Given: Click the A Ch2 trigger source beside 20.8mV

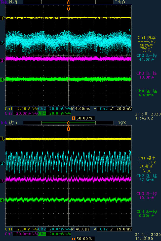Looking at the screenshot, I should [101, 109].
